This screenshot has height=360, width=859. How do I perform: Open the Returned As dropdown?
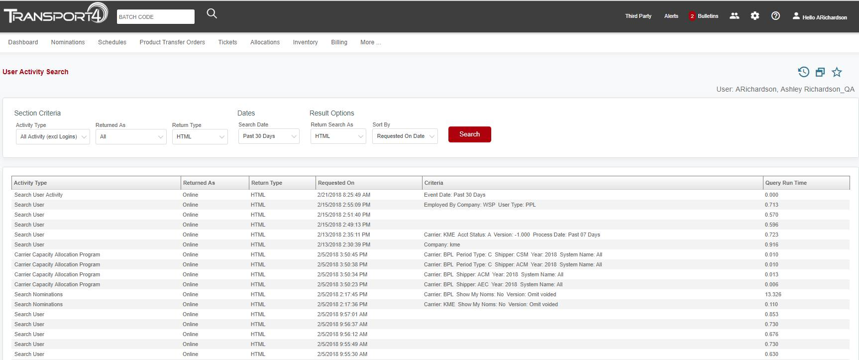click(x=131, y=137)
